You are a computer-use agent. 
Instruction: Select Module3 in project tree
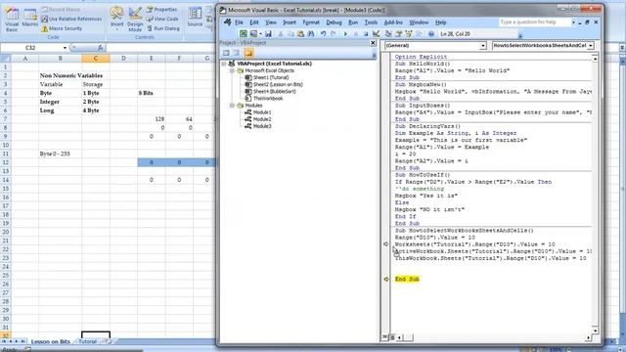coord(262,126)
